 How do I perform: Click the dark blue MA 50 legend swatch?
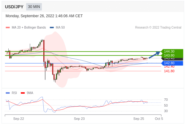tap(52, 28)
